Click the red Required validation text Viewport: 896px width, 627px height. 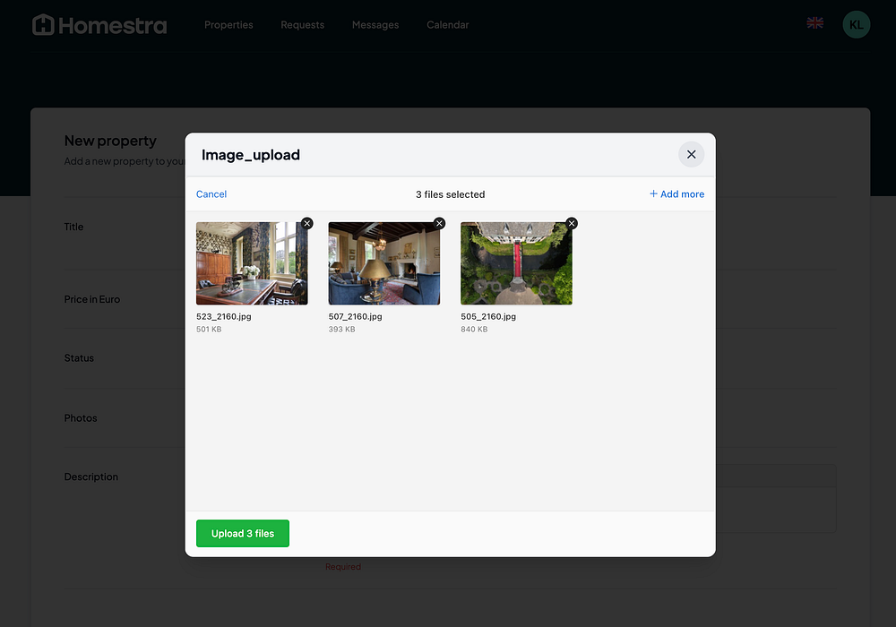coord(343,566)
